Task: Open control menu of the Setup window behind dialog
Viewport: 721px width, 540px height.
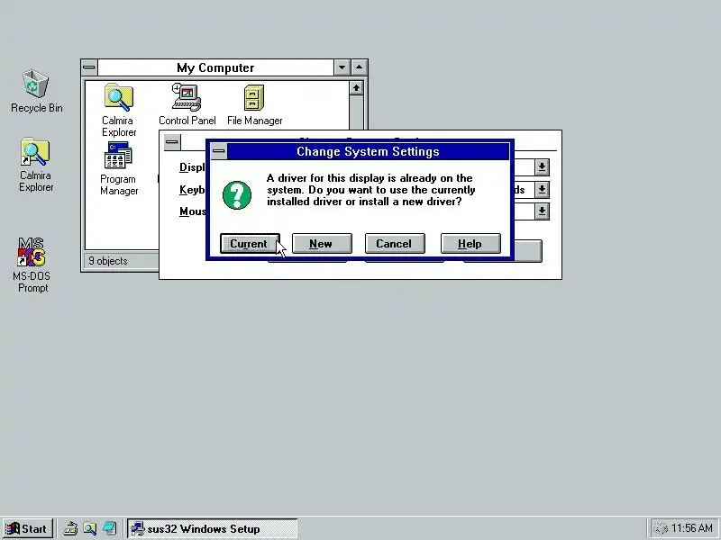Action: (172, 142)
